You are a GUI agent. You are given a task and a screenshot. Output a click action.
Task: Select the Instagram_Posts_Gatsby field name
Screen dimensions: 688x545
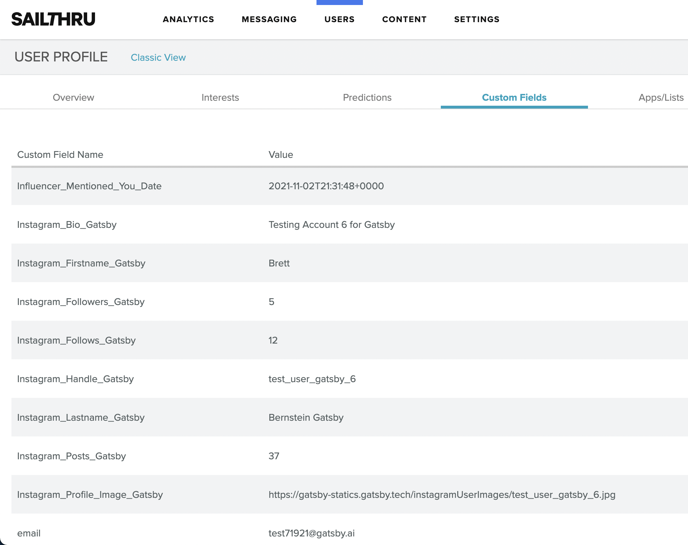tap(71, 456)
